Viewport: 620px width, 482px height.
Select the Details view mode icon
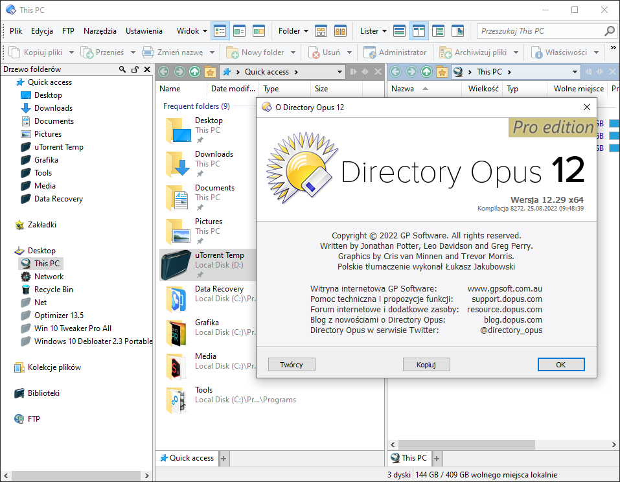pos(220,31)
